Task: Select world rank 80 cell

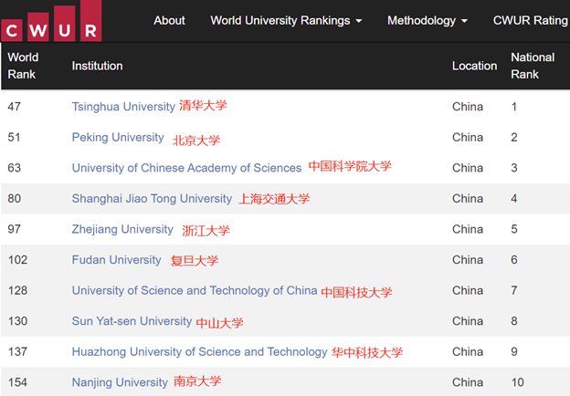Action: click(15, 199)
